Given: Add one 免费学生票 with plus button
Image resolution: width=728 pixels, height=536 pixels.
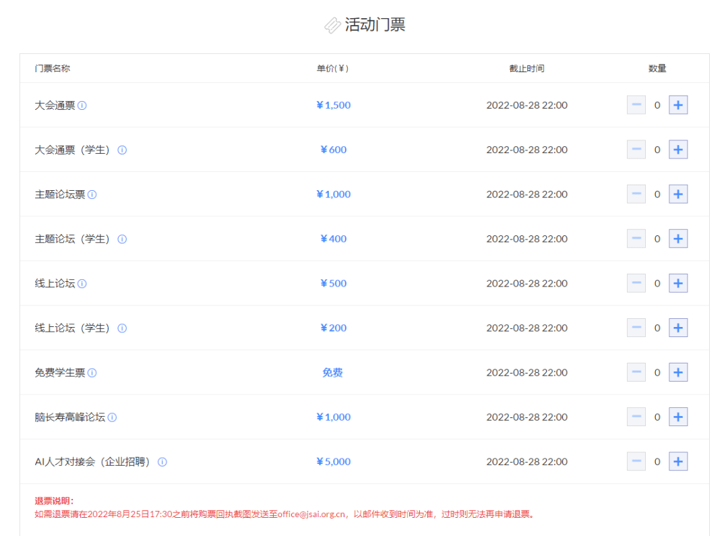Looking at the screenshot, I should pyautogui.click(x=678, y=372).
